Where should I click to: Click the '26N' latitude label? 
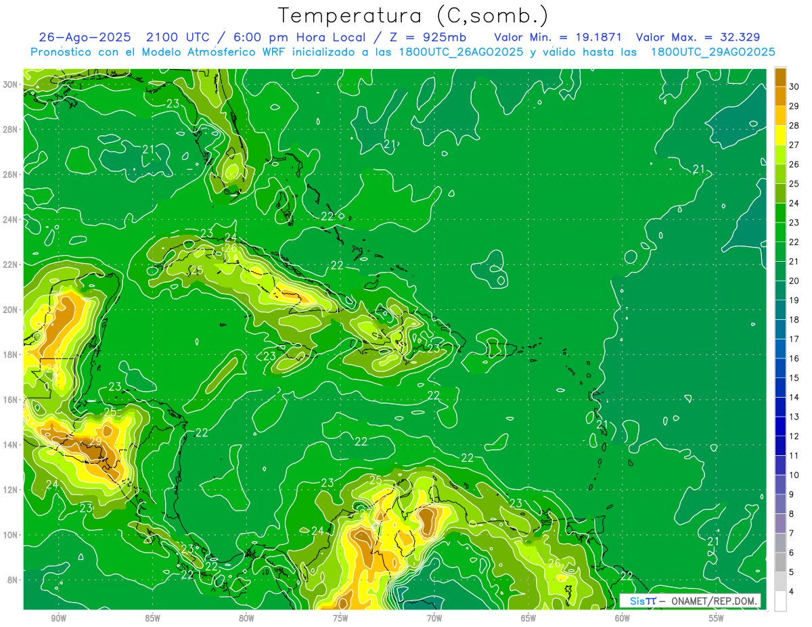[10, 175]
